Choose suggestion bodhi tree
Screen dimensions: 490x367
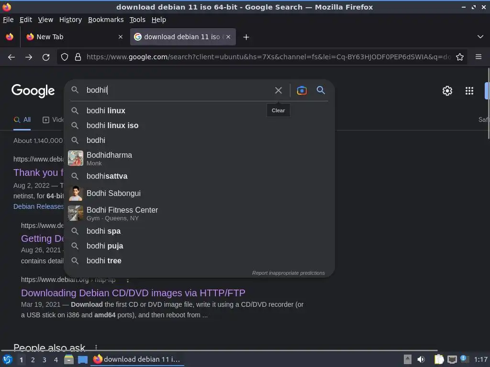199,261
